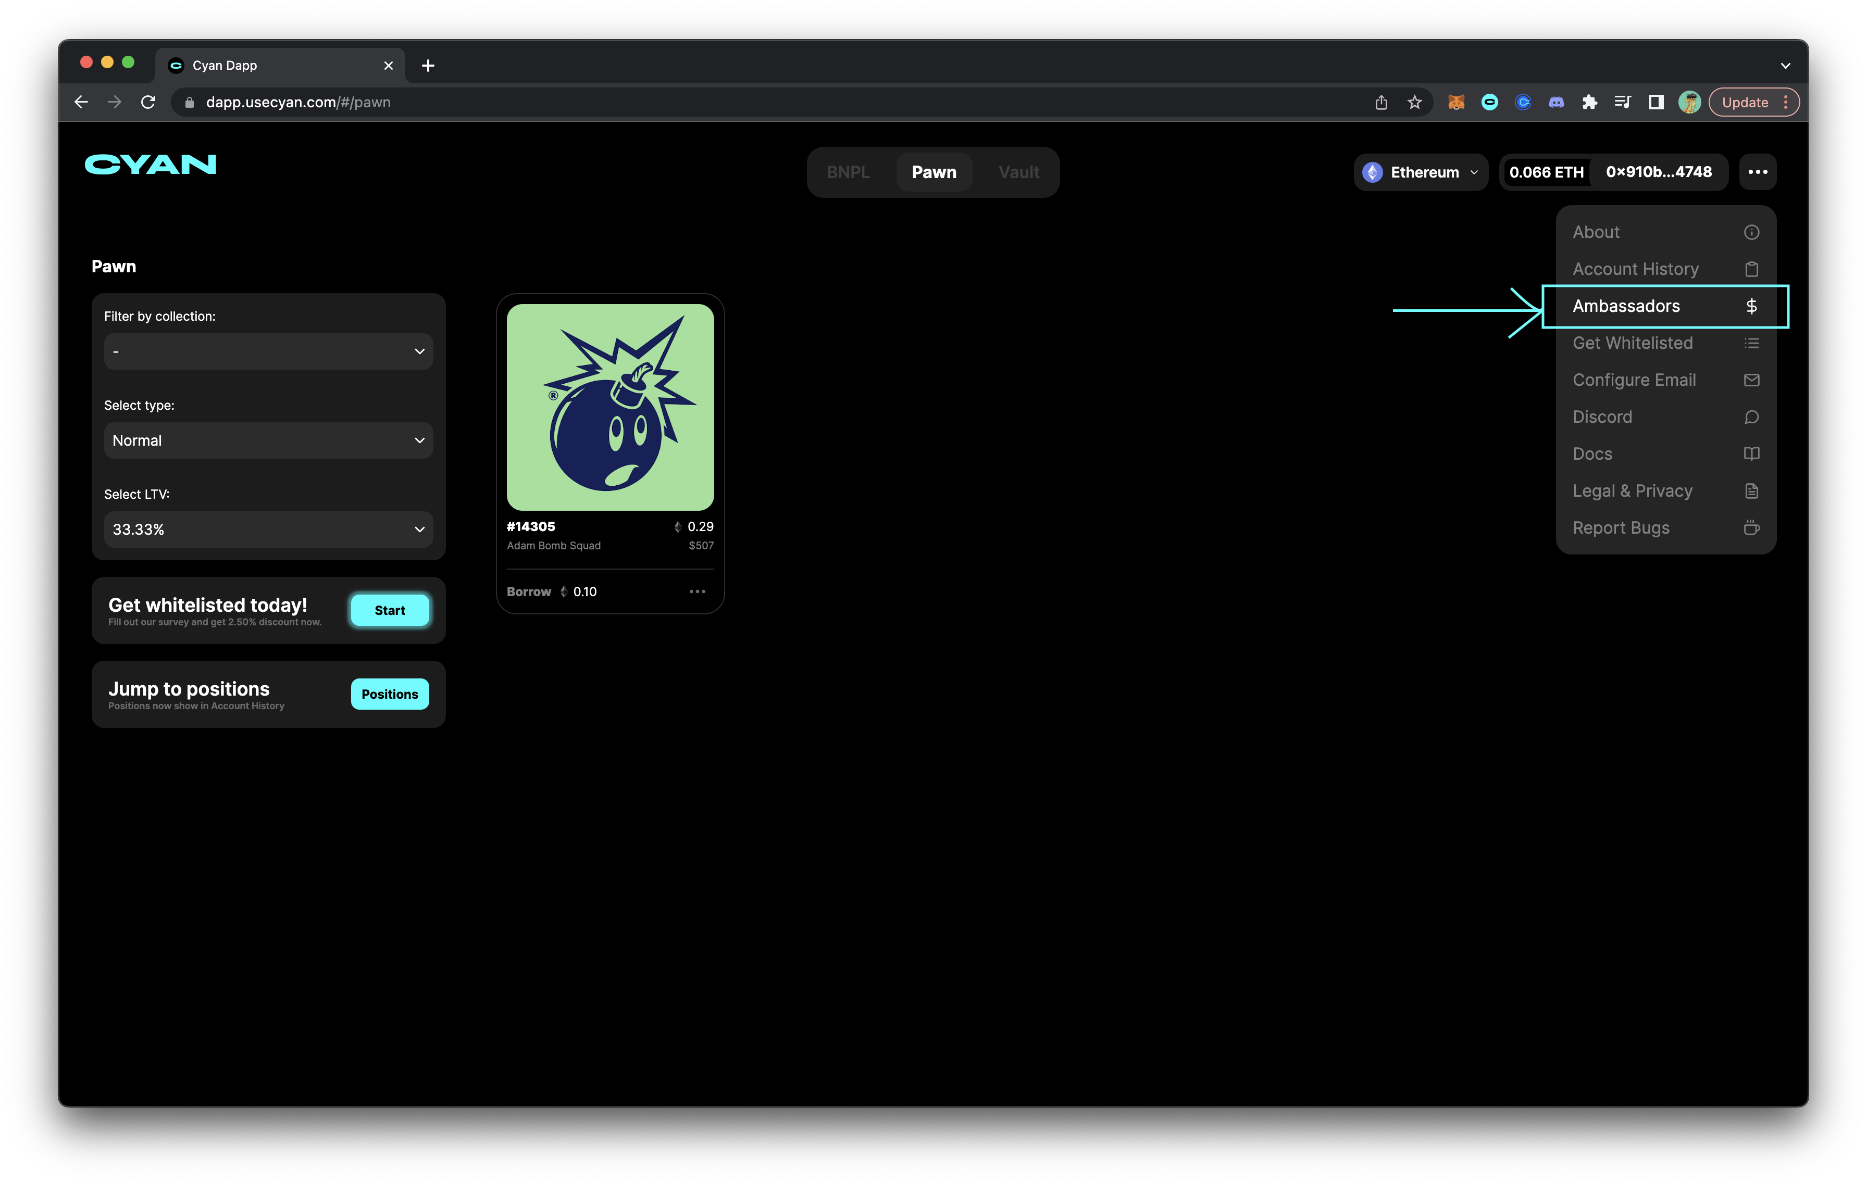This screenshot has height=1184, width=1867.
Task: Click the media control playlist icon
Action: 1623,102
